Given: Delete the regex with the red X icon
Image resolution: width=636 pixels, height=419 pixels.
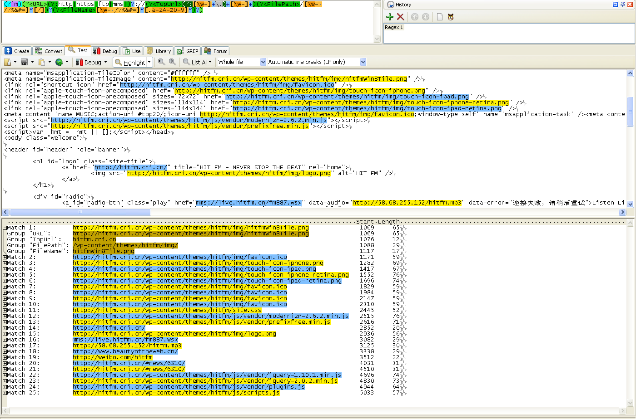Looking at the screenshot, I should 400,17.
